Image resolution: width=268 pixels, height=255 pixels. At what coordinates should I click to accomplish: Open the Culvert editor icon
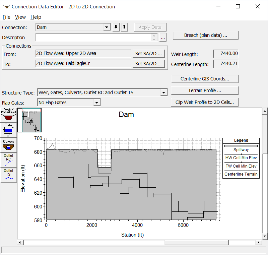(8, 144)
